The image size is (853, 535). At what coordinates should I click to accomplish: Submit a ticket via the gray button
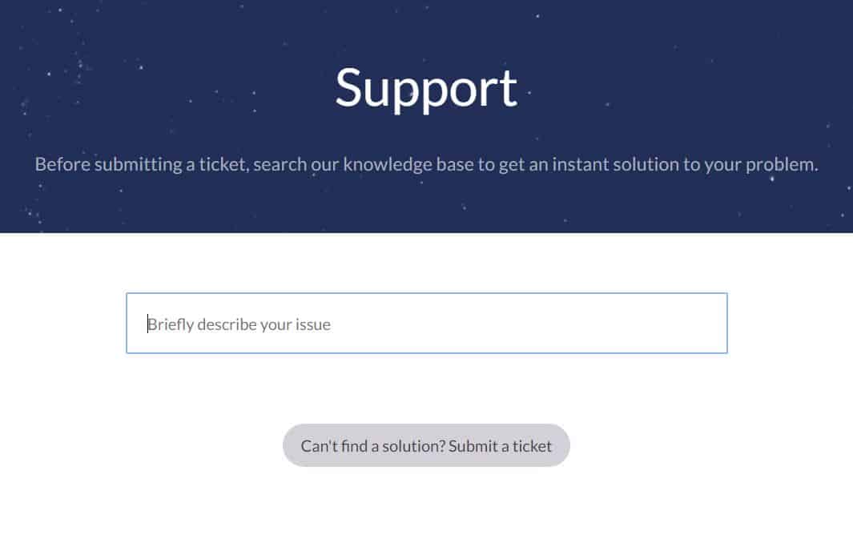[426, 445]
